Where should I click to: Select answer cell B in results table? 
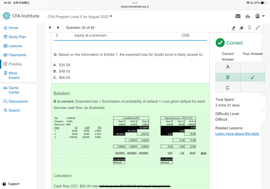[x=228, y=77]
